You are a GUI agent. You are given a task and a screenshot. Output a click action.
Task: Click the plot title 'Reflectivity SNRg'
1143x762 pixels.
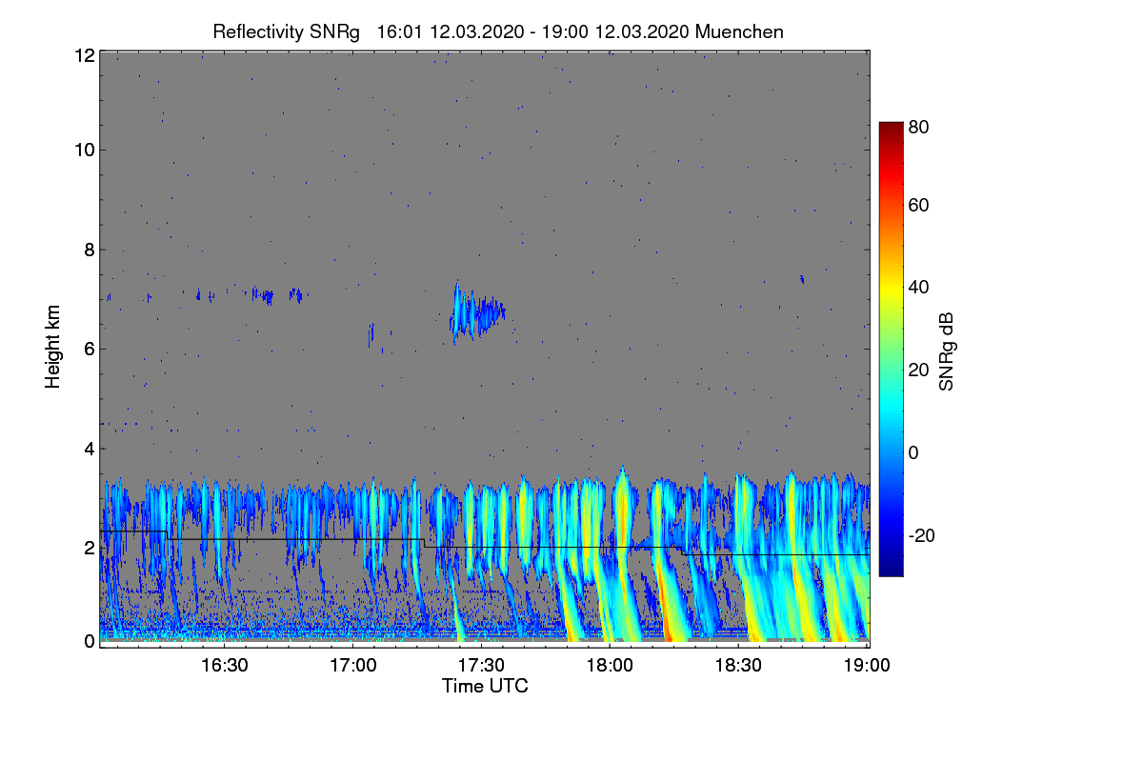pos(287,31)
